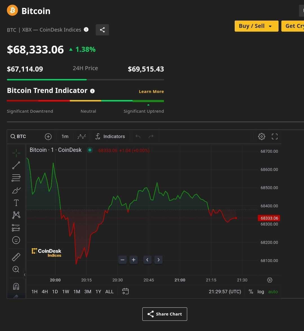Image resolution: width=304 pixels, height=331 pixels.
Task: Select the 1Y time range
Action: pyautogui.click(x=98, y=292)
